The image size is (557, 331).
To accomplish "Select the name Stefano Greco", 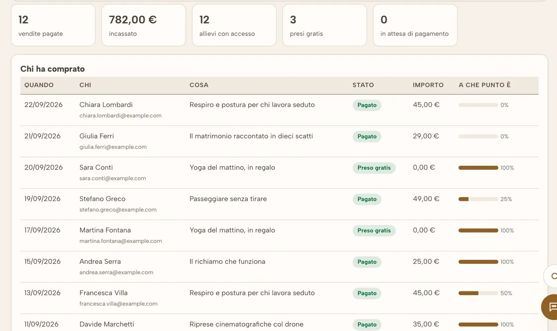I will click(102, 199).
